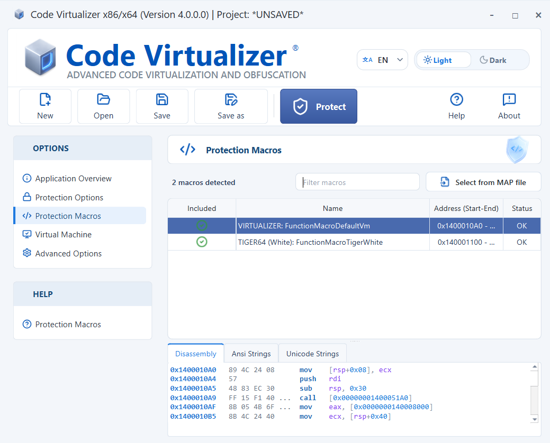550x443 pixels.
Task: Open Help via the question mark icon
Action: tap(456, 99)
